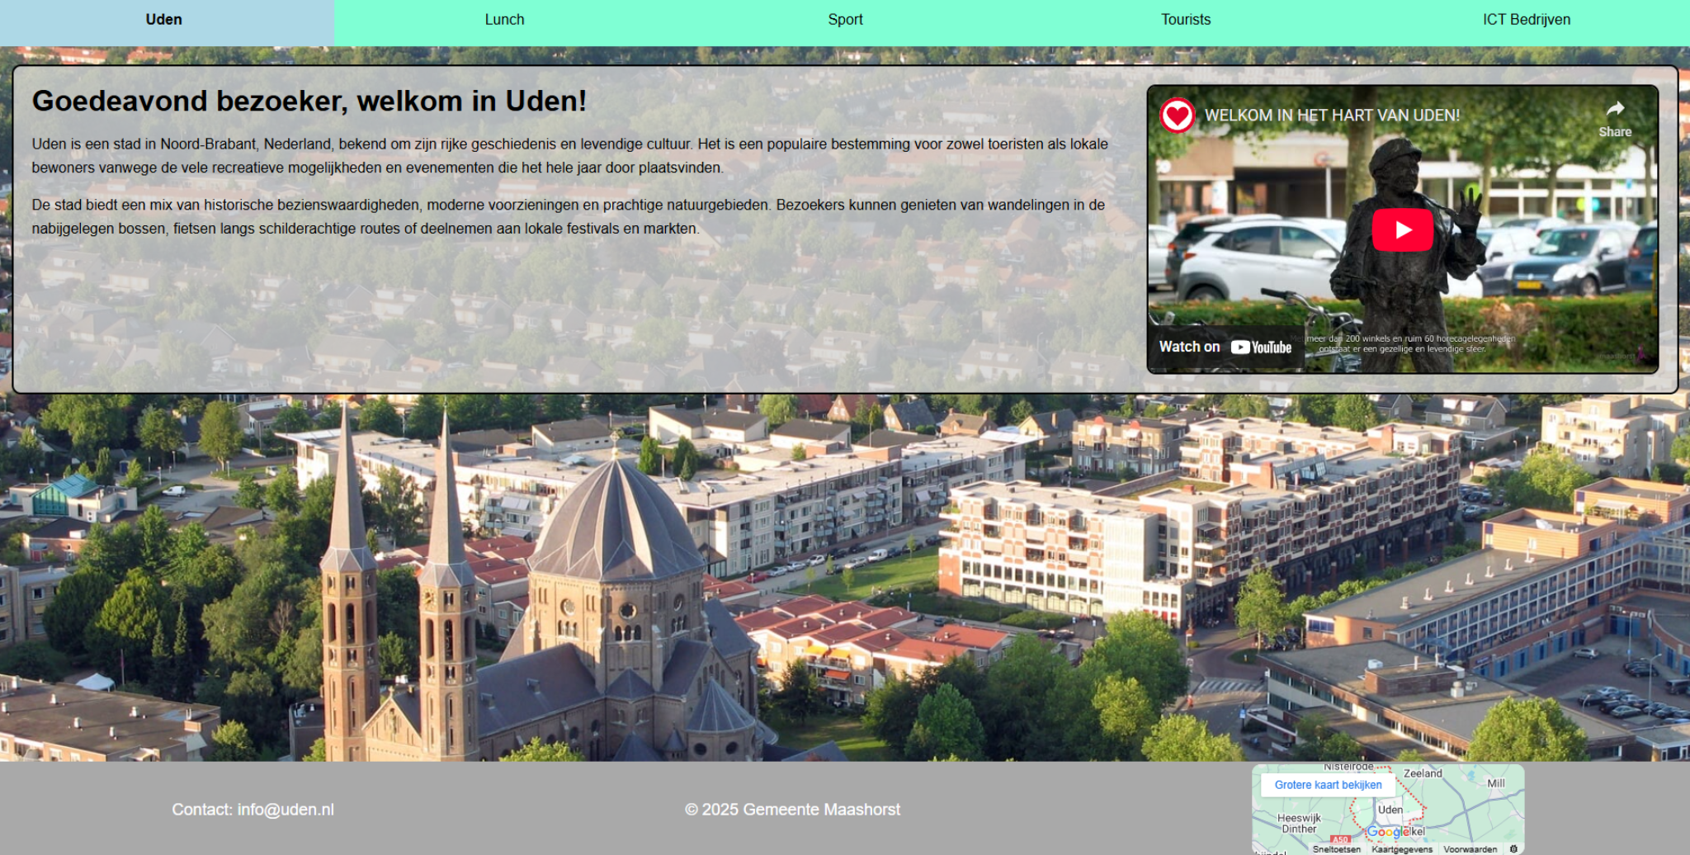This screenshot has width=1690, height=855.
Task: Play the welcome video
Action: click(x=1404, y=229)
